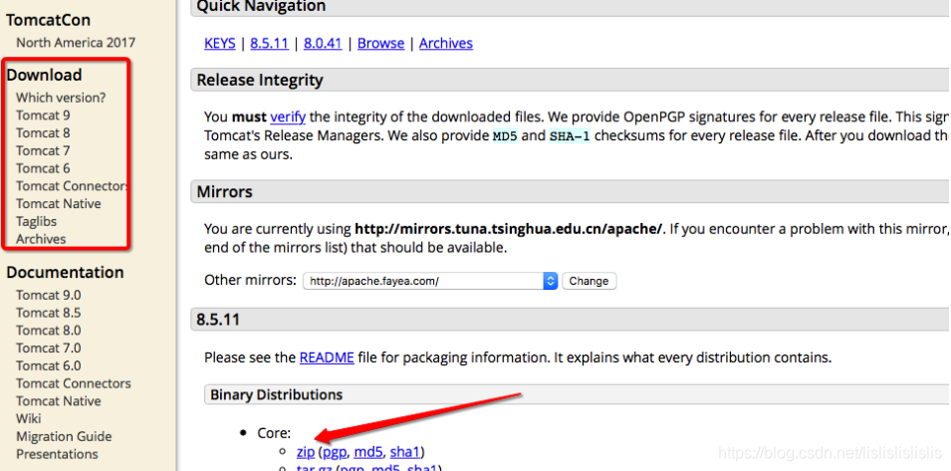Click the MD5 highlighted code text
951x471 pixels.
click(x=506, y=135)
